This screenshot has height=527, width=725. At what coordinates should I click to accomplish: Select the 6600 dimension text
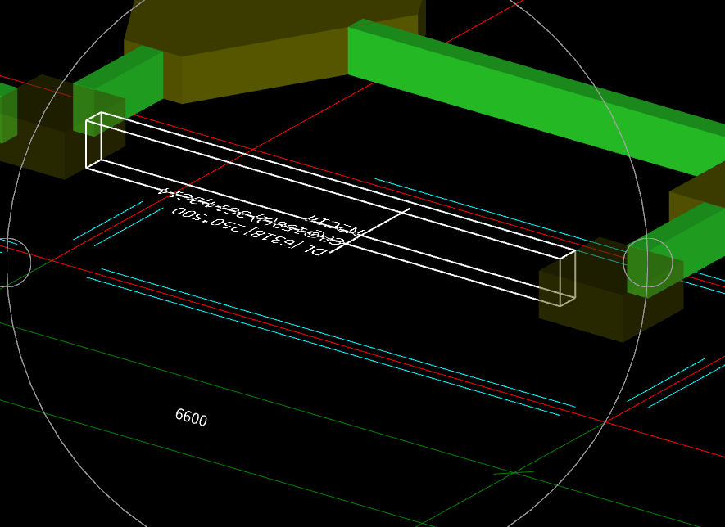coord(191,417)
